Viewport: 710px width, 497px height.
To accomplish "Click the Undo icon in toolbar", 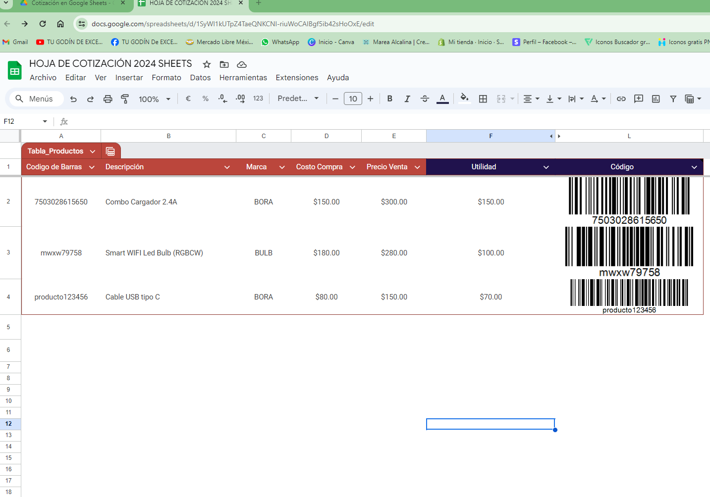I will pyautogui.click(x=73, y=99).
